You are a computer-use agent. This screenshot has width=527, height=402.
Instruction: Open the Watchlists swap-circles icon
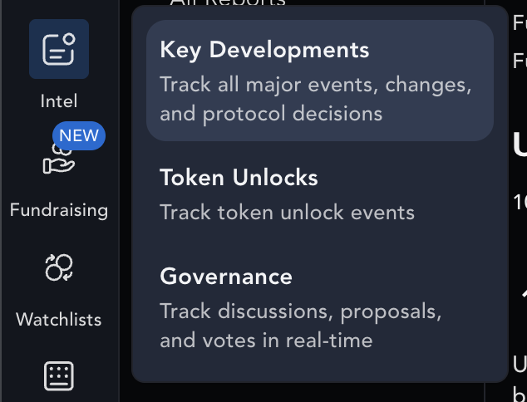(x=59, y=267)
